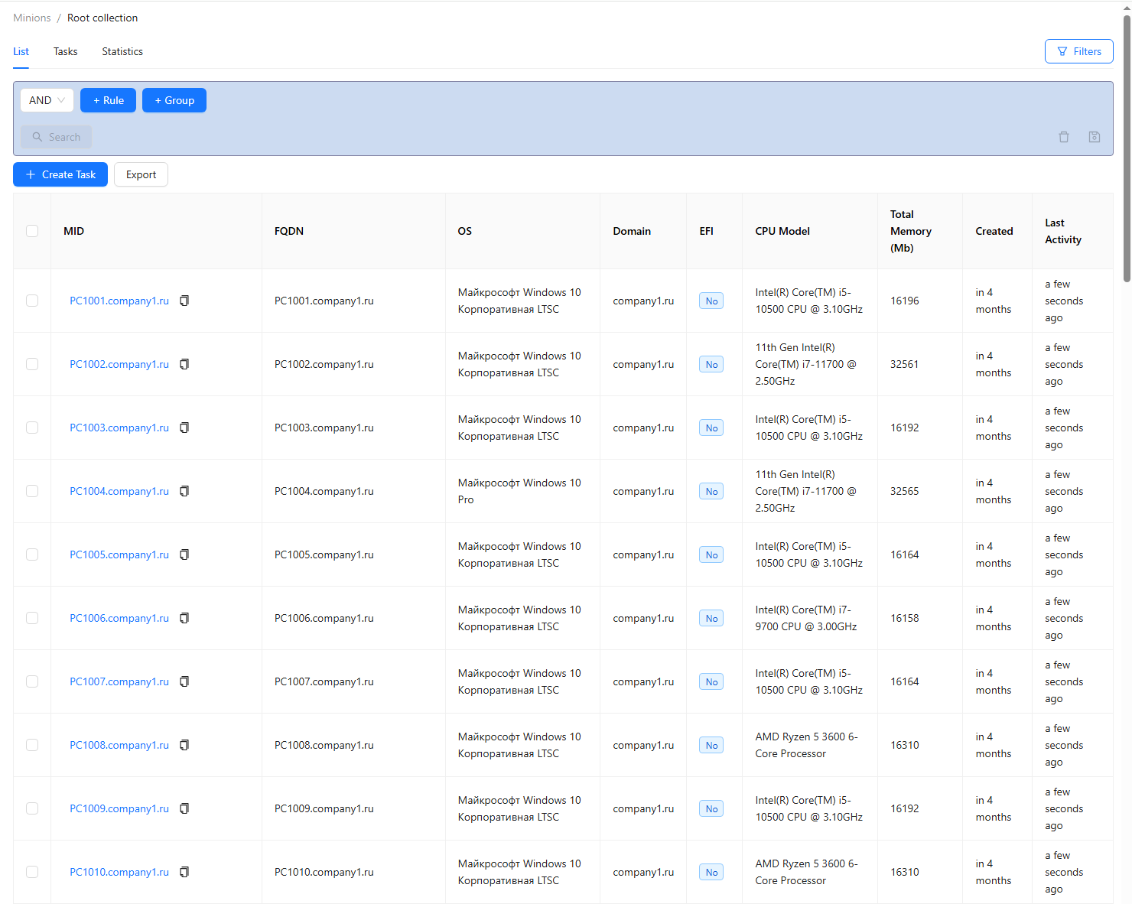
Task: Click the Total Memory (Mb) column header
Action: point(920,231)
